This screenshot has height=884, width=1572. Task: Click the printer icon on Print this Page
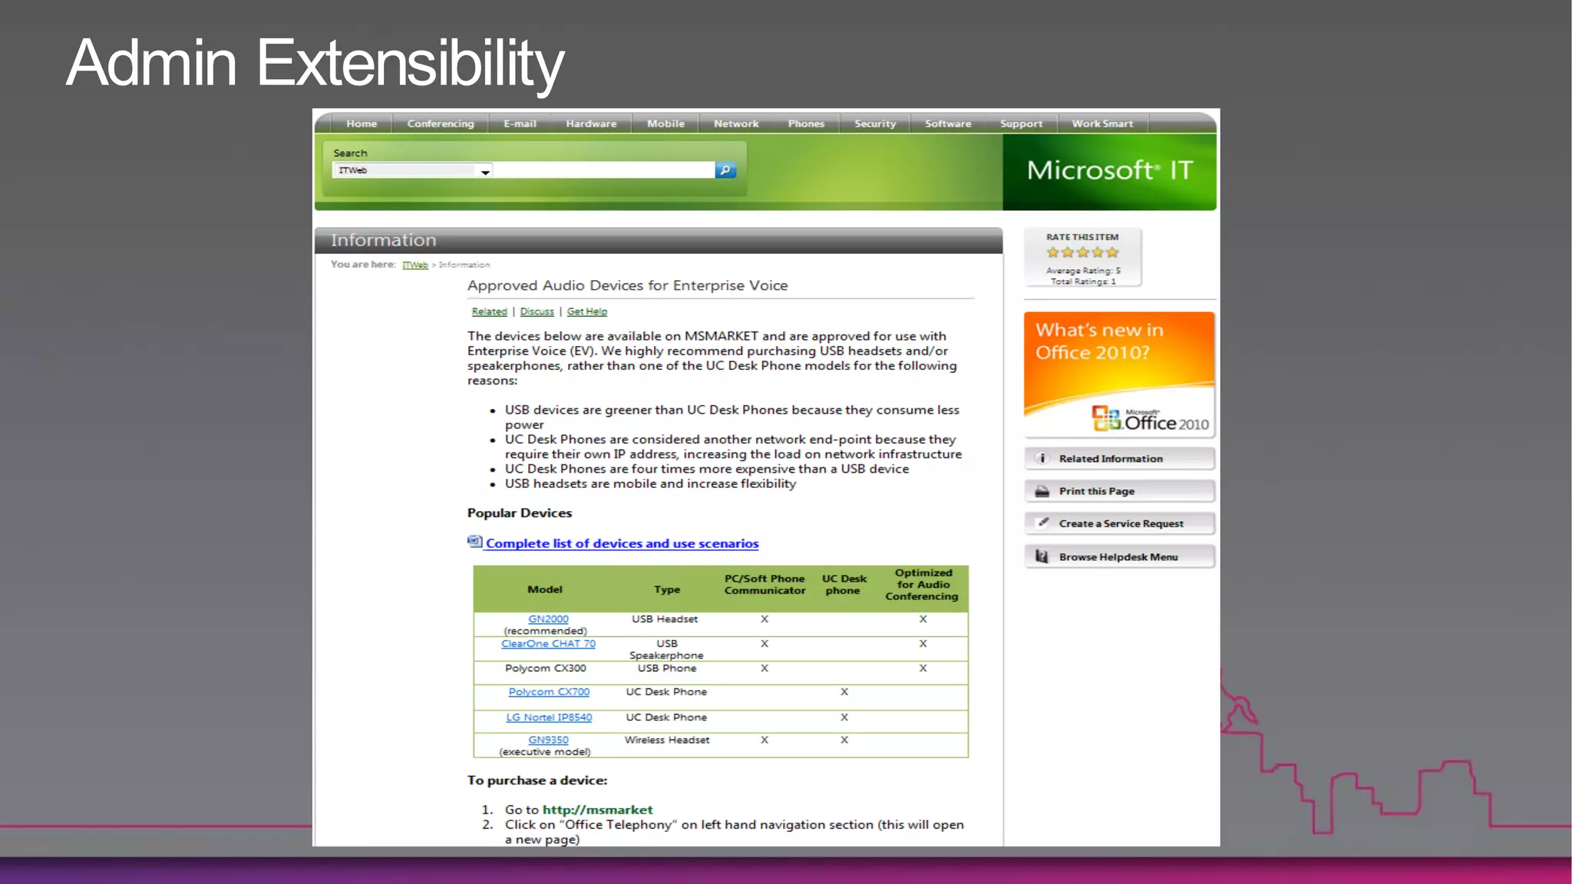point(1042,491)
